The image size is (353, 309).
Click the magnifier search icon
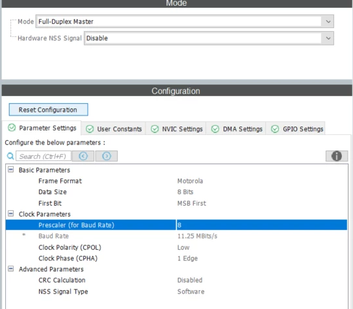pyautogui.click(x=10, y=156)
